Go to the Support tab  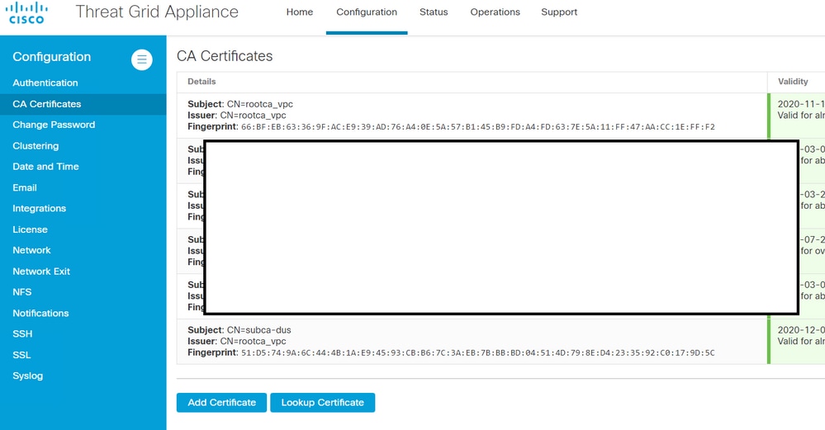tap(559, 12)
